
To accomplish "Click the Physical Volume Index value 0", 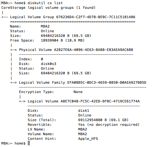I will [x=42, y=59].
